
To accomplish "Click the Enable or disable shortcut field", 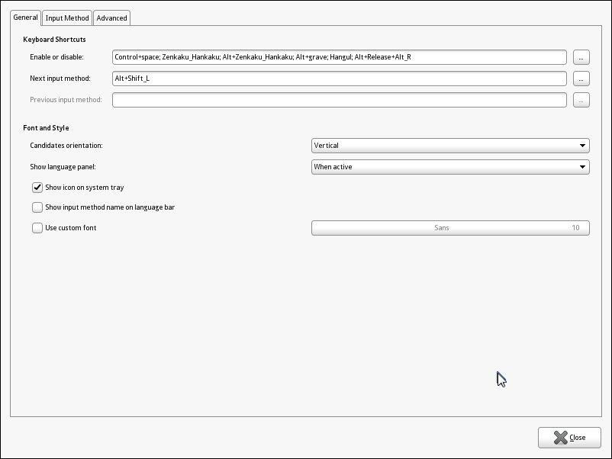I will [339, 57].
